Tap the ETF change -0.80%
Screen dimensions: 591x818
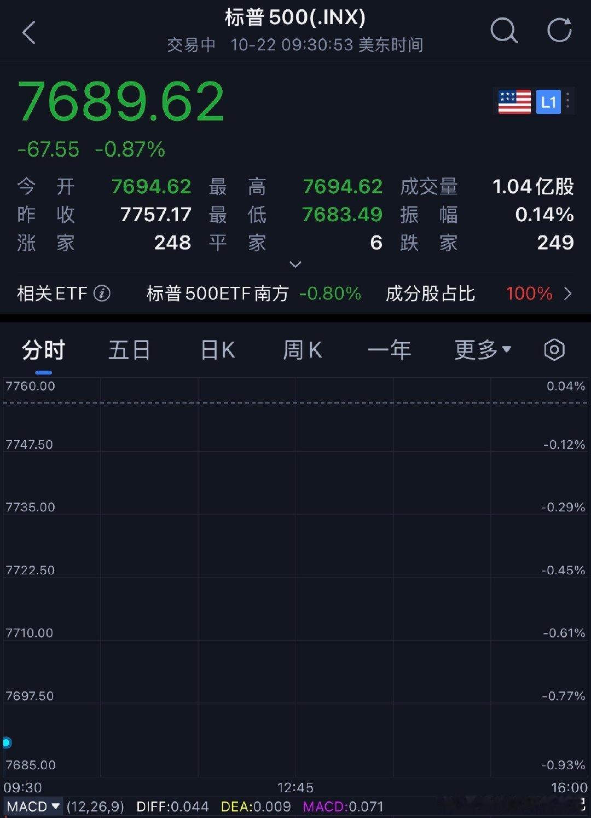[330, 293]
